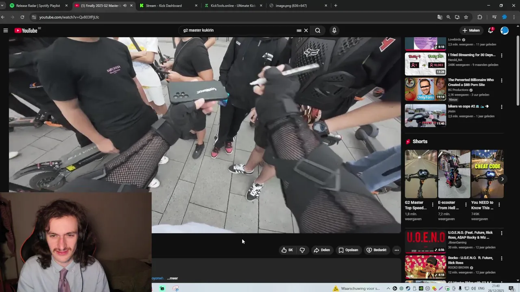Image resolution: width=520 pixels, height=292 pixels.
Task: Click the Maken create button
Action: (x=471, y=30)
